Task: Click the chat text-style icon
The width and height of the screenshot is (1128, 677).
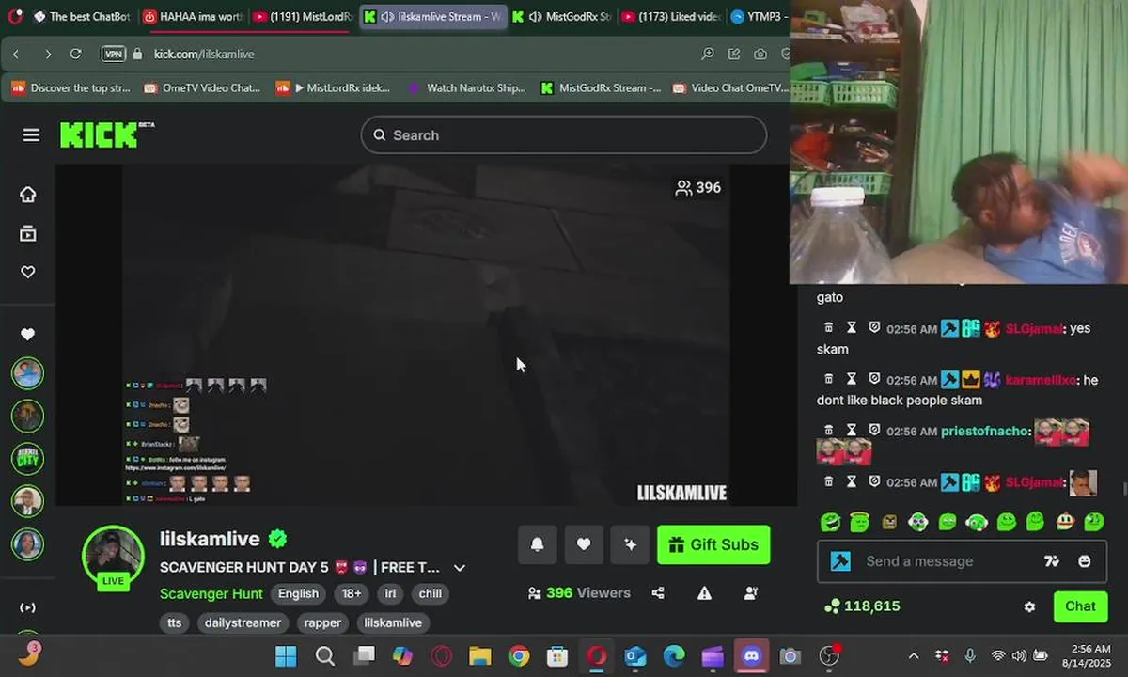Action: coord(1052,561)
